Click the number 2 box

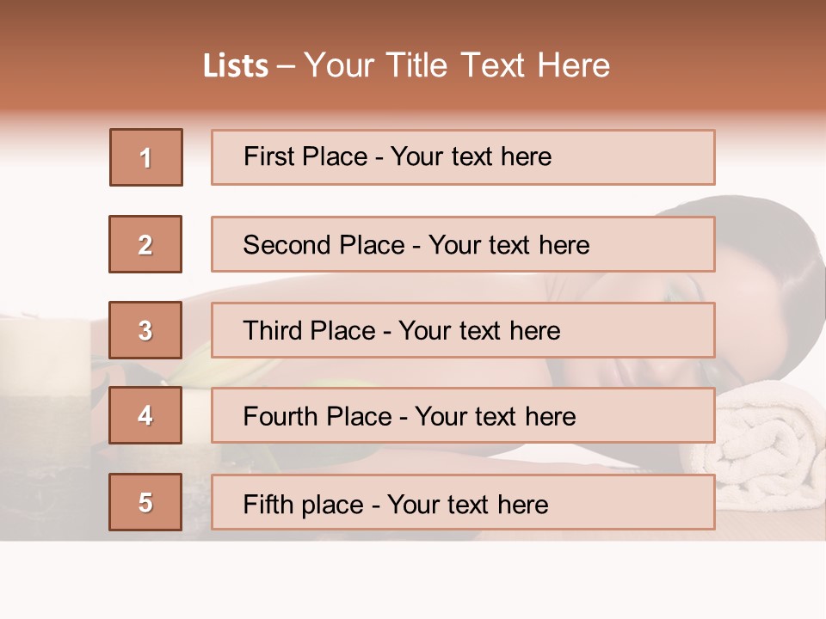tap(145, 244)
